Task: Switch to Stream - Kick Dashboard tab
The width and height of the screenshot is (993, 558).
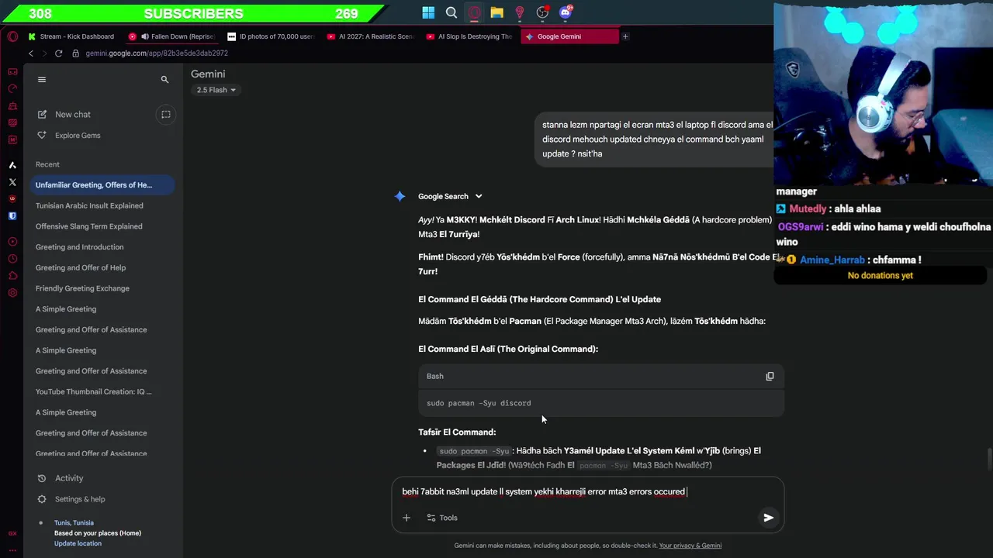Action: click(71, 36)
